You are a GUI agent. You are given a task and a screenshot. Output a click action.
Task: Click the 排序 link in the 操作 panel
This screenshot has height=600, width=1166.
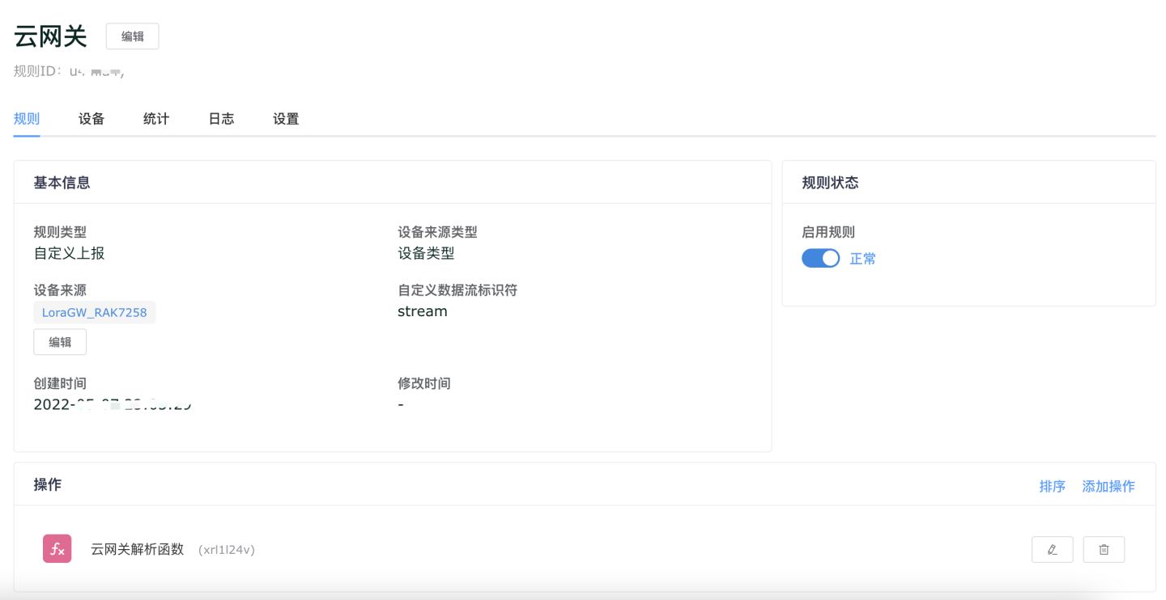1053,486
